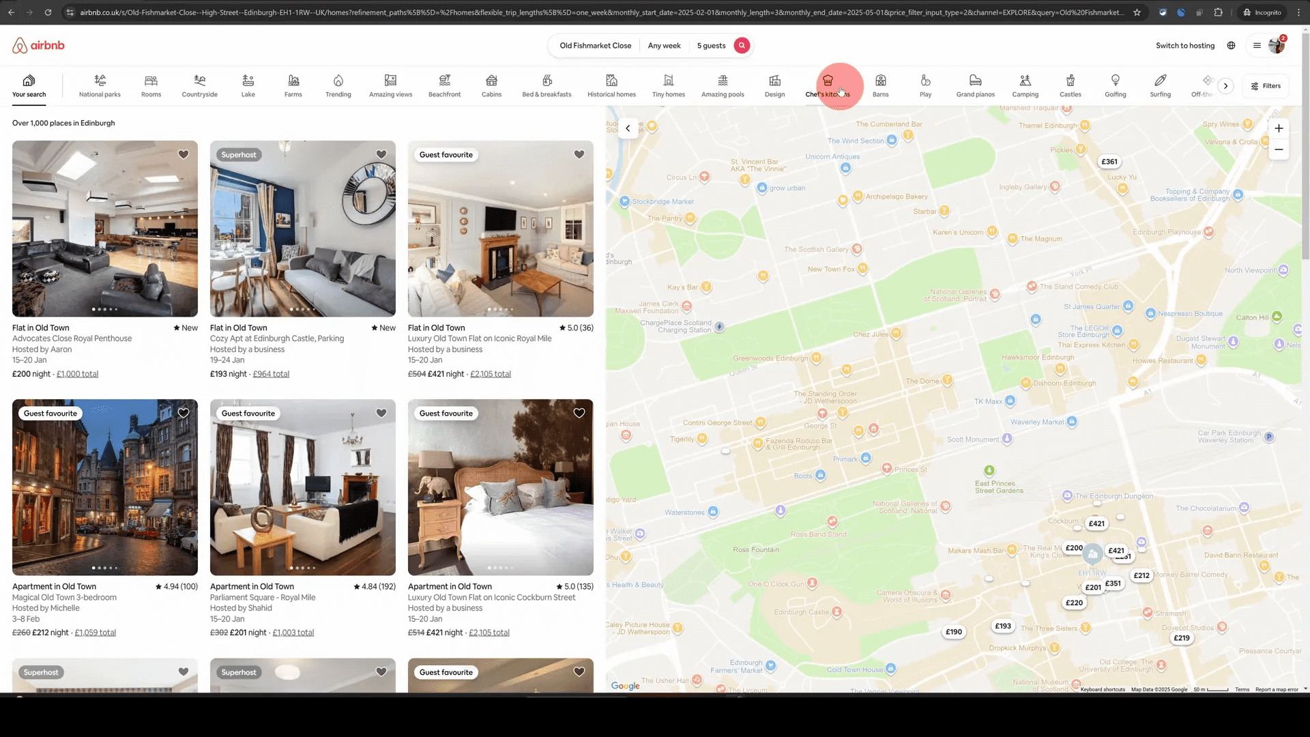The height and width of the screenshot is (737, 1310).
Task: Favourite the Parliament Square Royal Mile listing
Action: [381, 413]
